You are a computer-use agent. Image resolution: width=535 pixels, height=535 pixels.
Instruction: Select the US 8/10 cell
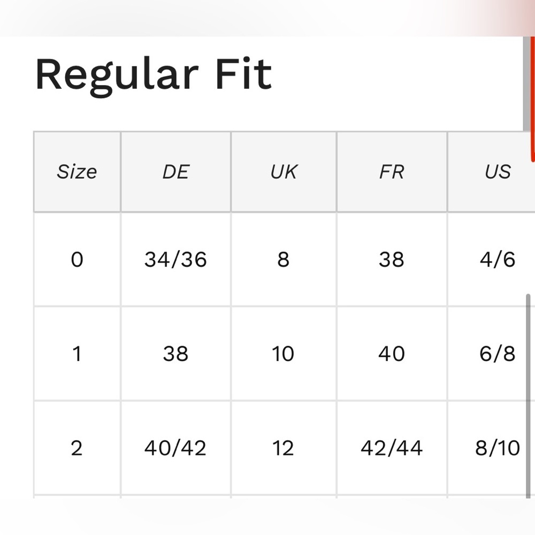(x=498, y=448)
